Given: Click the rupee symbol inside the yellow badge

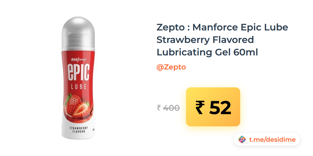Looking at the screenshot, I should 200,107.
